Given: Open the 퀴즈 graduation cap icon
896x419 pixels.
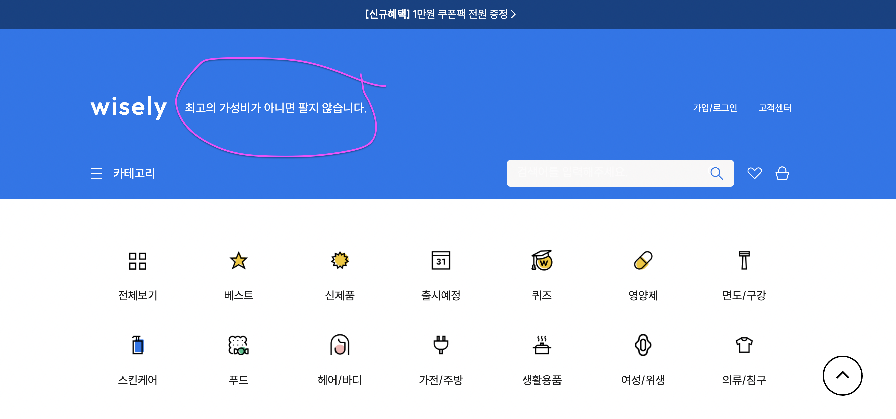Looking at the screenshot, I should [541, 261].
